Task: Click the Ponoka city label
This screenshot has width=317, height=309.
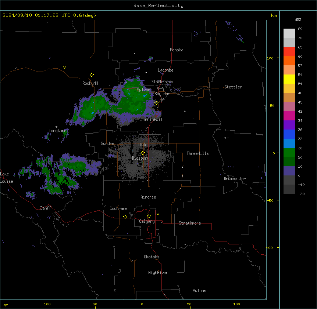Action: pos(177,50)
